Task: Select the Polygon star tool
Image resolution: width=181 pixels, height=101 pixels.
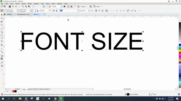Action: coord(2,41)
